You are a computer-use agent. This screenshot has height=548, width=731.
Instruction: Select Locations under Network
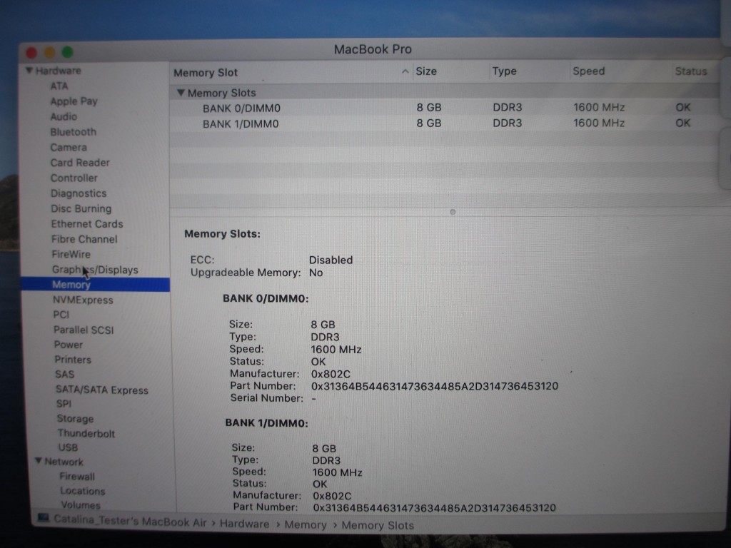point(83,491)
